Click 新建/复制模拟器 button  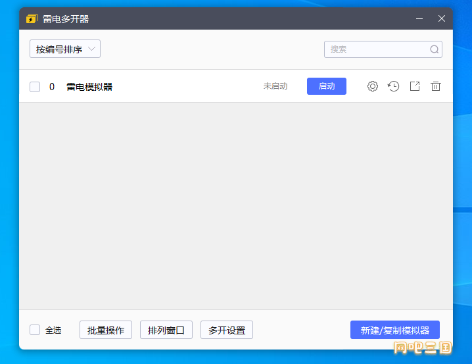(x=395, y=330)
